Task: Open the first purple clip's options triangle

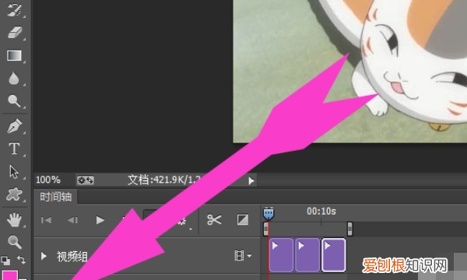Action: coord(275,246)
